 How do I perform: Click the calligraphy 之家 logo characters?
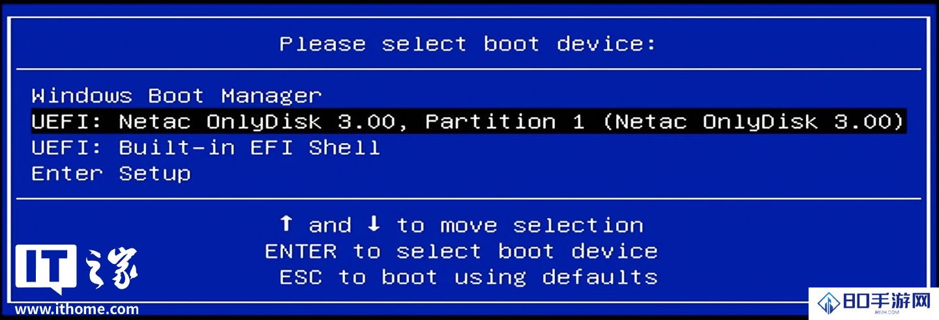[x=112, y=267]
